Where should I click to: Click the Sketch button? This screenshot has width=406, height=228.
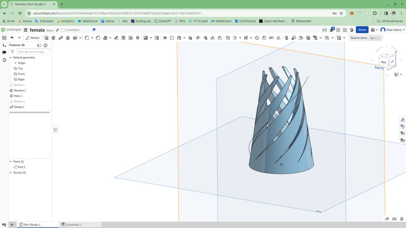pos(33,38)
